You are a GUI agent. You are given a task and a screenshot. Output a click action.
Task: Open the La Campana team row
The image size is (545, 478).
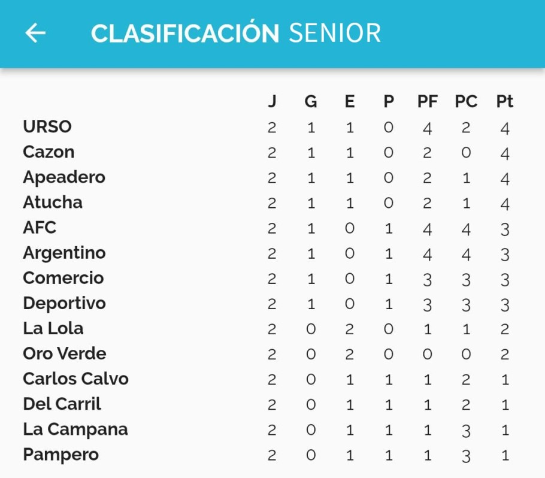(x=75, y=429)
